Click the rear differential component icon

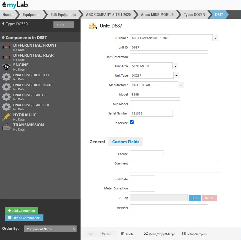pyautogui.click(x=6, y=57)
